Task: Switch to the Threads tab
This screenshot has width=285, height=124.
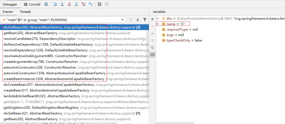Action: [x=25, y=12]
